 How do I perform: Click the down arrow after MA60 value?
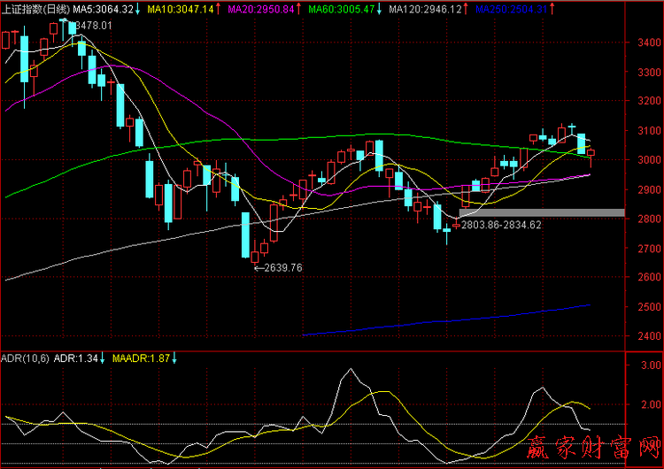380,9
